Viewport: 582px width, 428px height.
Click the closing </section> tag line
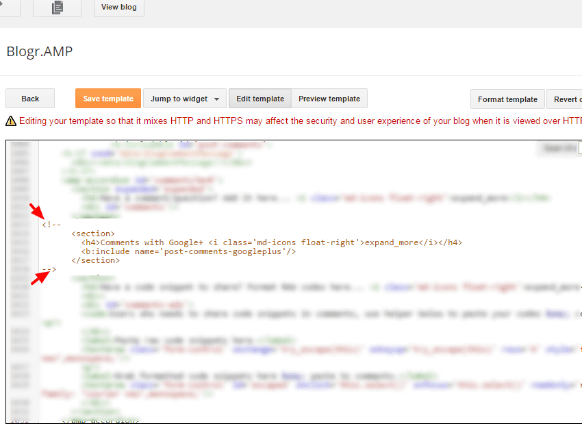(x=96, y=260)
